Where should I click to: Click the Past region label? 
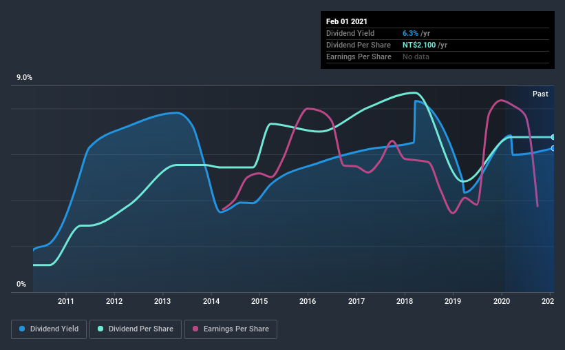tap(540, 94)
